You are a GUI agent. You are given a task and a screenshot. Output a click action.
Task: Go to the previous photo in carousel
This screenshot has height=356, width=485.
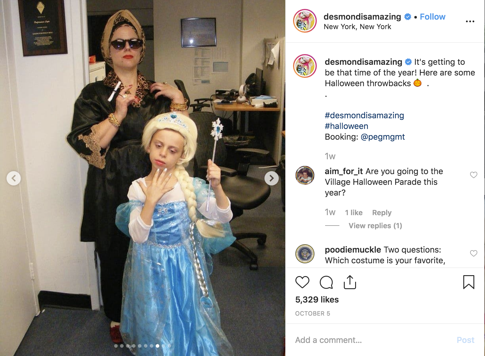tap(14, 178)
